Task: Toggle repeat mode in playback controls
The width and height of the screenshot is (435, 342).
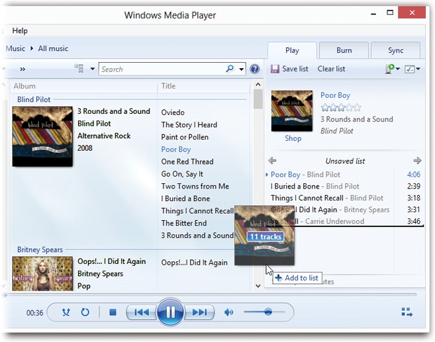Action: pyautogui.click(x=85, y=312)
